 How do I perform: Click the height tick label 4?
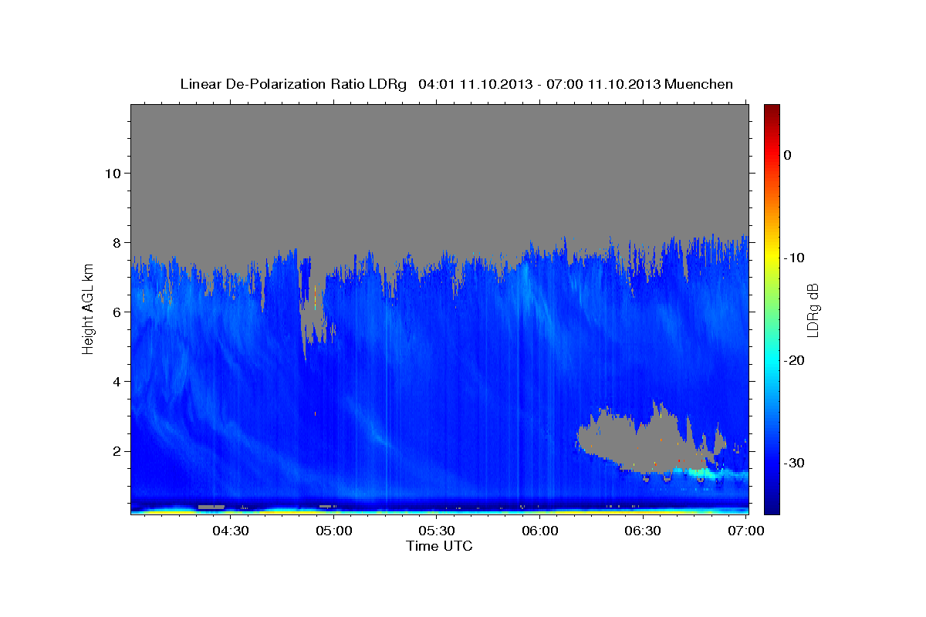coord(115,381)
